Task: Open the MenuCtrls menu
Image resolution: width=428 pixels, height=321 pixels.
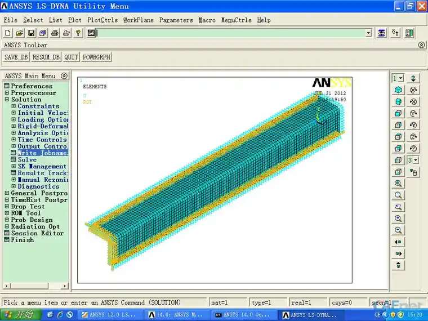Action: [236, 20]
